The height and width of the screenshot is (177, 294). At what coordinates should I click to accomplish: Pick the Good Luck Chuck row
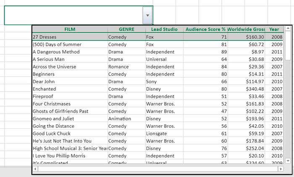tap(70, 133)
